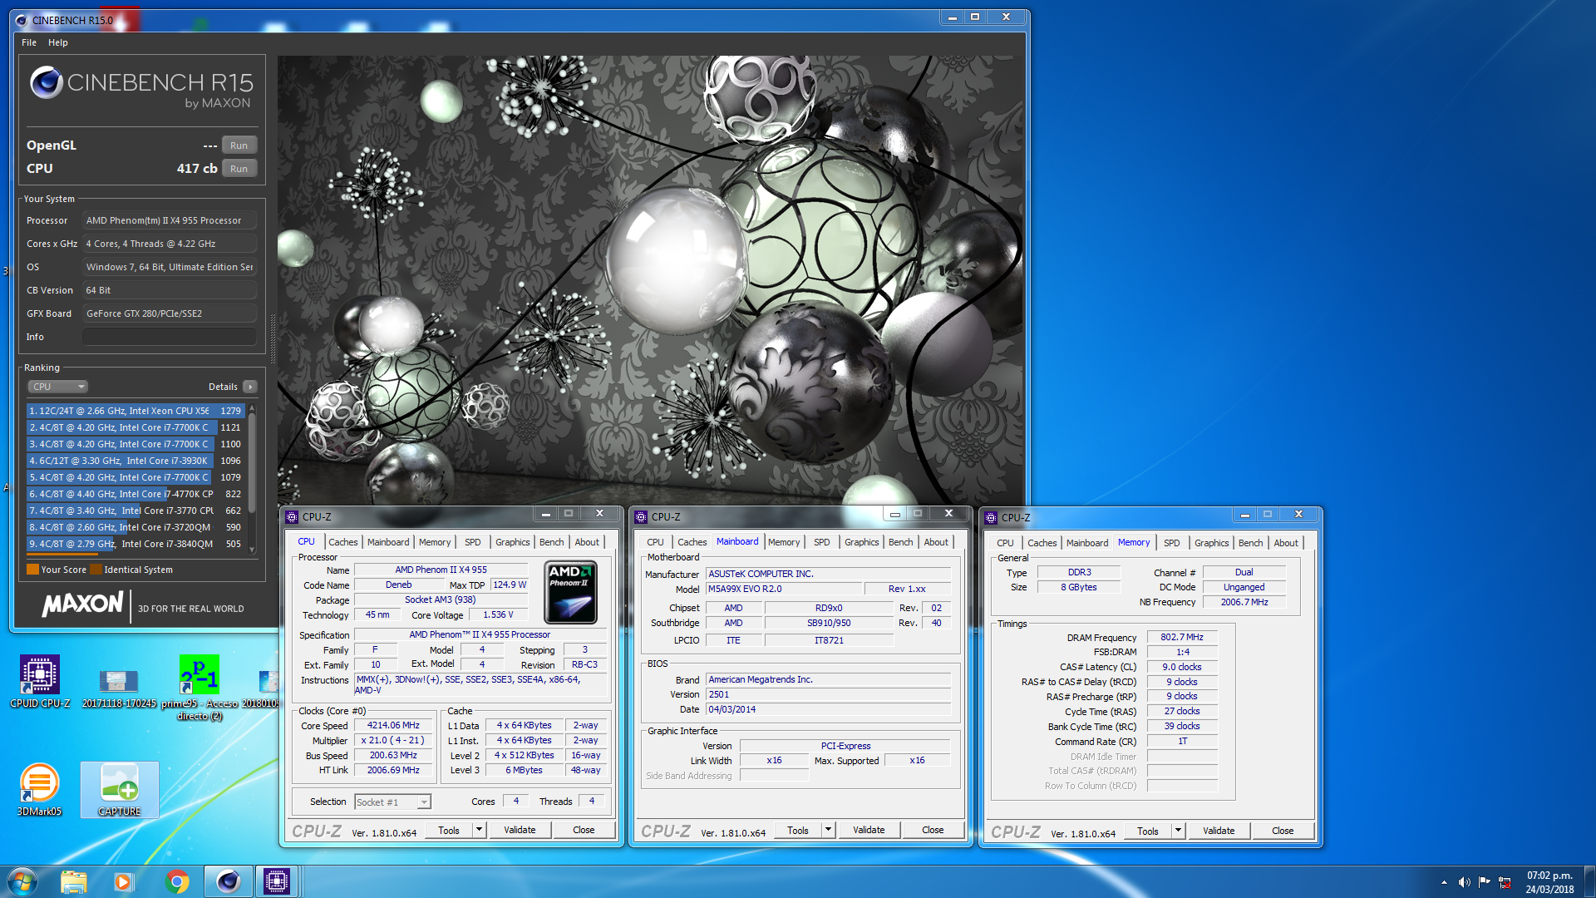Switch to SPD tab in Mainboard CPU-Z

[x=821, y=542]
